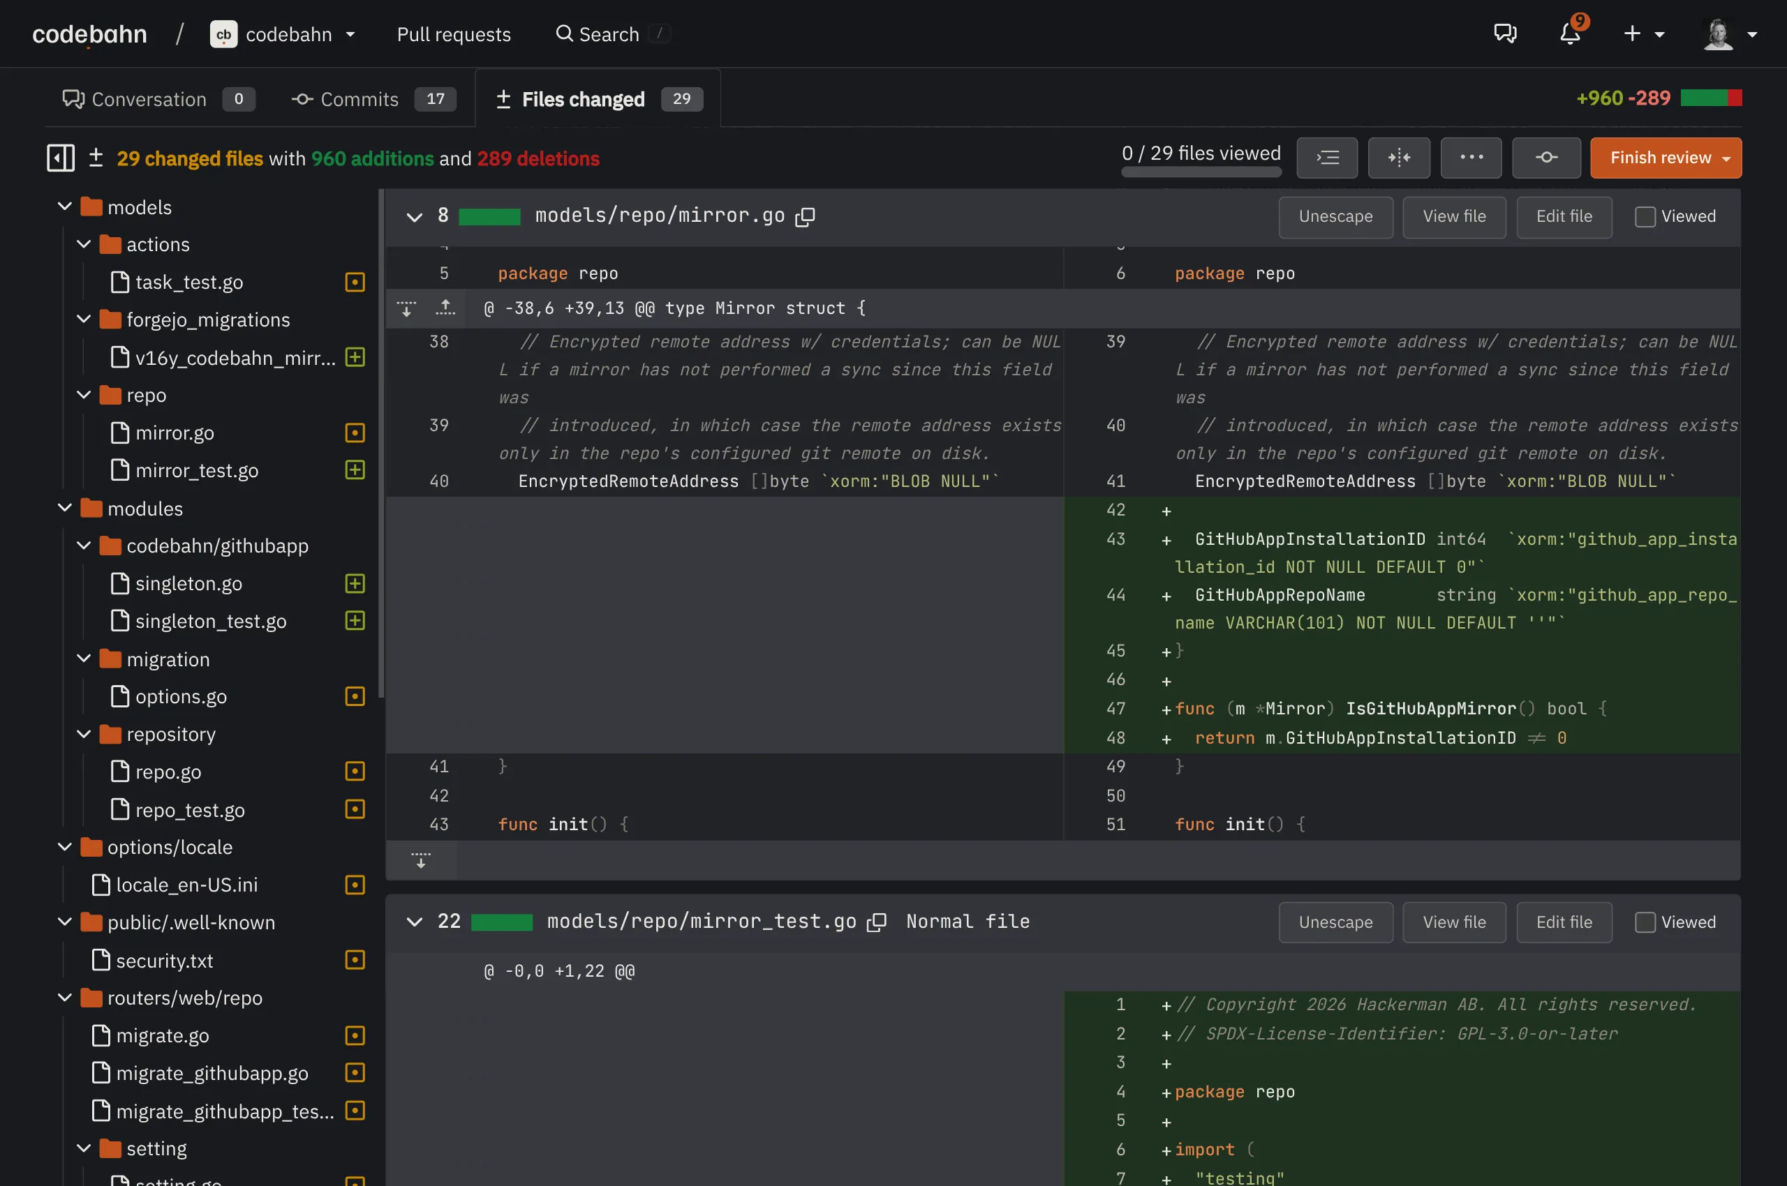The image size is (1787, 1186).
Task: Click modified status icon for task_test.go
Action: click(x=355, y=282)
